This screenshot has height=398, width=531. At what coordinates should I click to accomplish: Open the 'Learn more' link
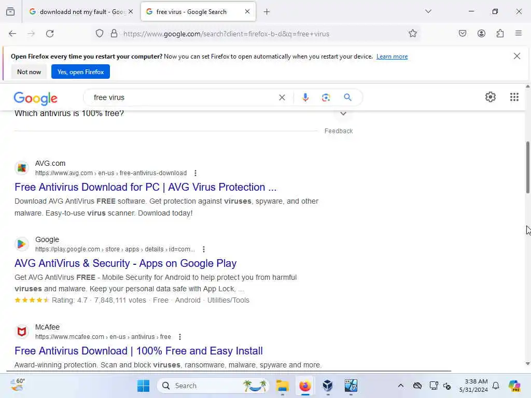point(392,56)
